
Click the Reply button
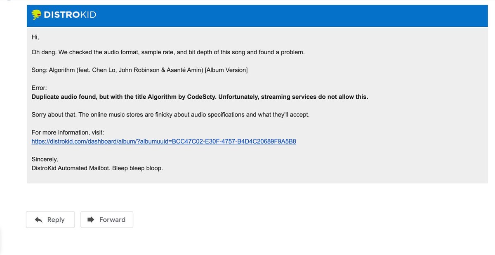(50, 220)
